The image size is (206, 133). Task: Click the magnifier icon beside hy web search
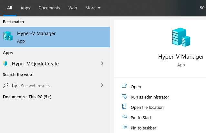(5, 85)
